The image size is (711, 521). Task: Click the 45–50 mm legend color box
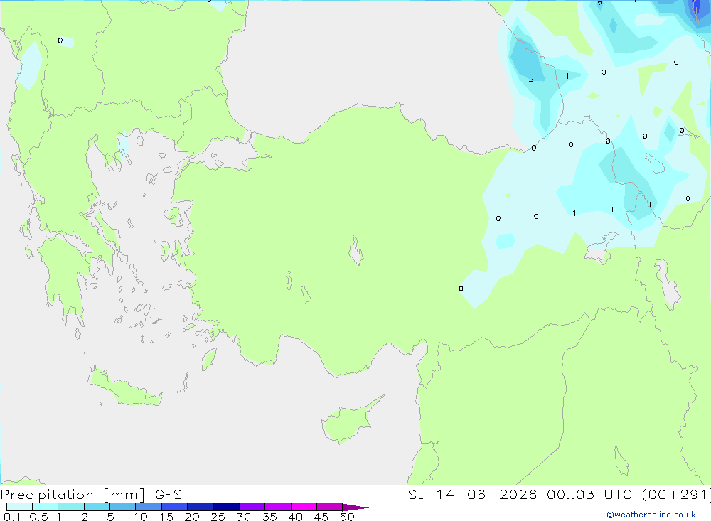(330, 507)
